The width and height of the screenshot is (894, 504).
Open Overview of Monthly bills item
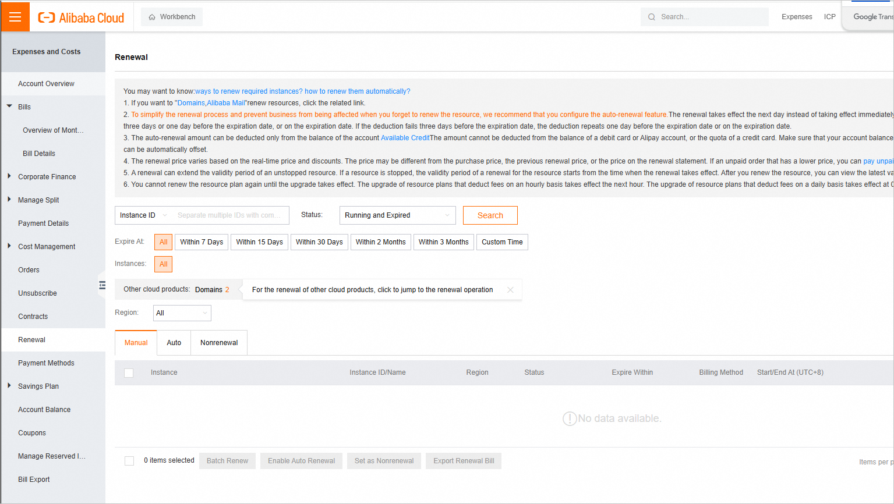(x=53, y=130)
